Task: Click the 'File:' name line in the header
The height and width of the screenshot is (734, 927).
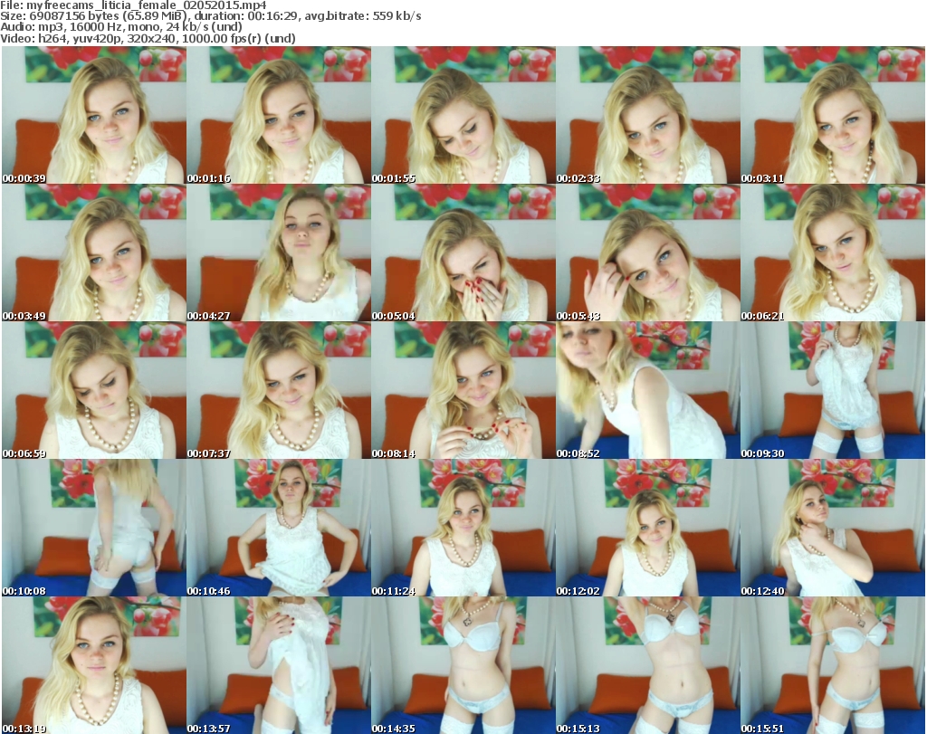Action: coord(134,5)
